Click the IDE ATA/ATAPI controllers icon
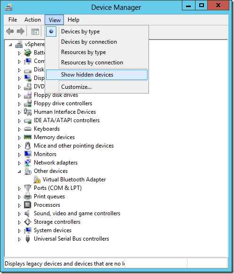This screenshot has width=234, height=274. click(x=28, y=121)
